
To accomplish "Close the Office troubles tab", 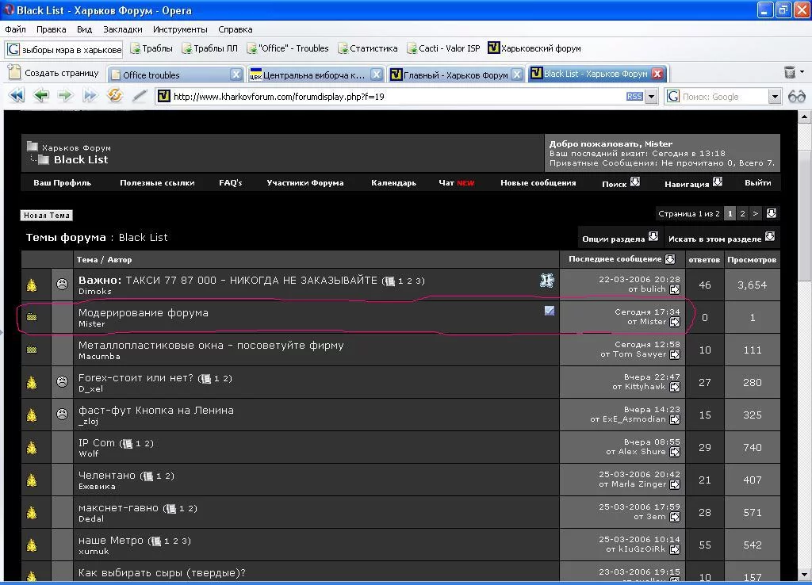I will 236,75.
